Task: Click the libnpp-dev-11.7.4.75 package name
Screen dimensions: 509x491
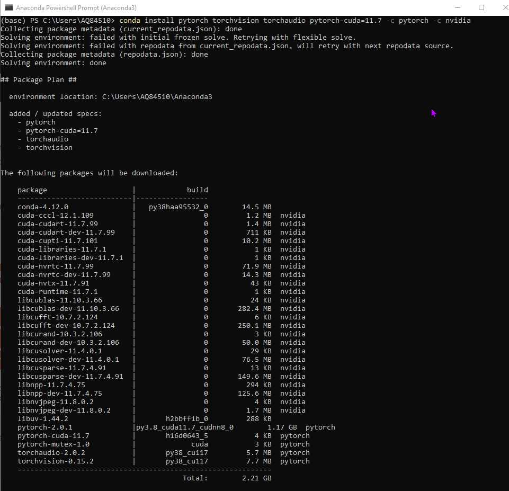Action: [60, 393]
